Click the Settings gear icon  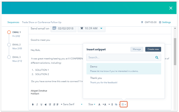tap(160, 22)
